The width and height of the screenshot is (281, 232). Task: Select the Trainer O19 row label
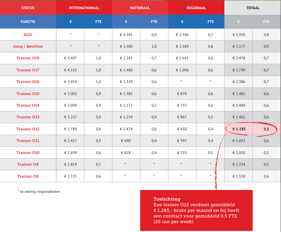[28, 58]
